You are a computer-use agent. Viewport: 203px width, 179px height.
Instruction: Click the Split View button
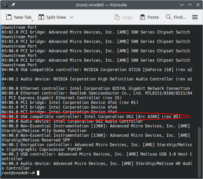(x=52, y=17)
